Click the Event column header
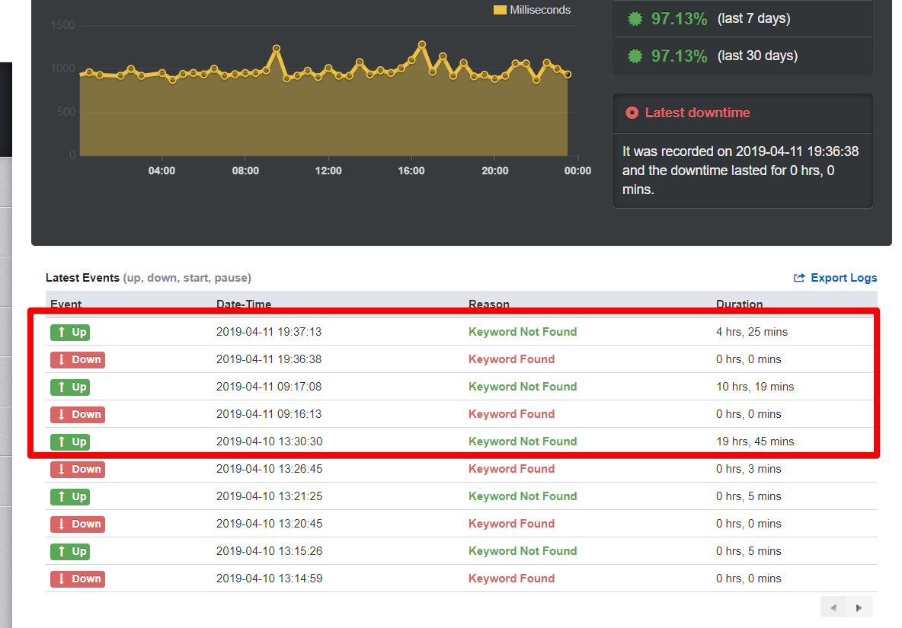 click(66, 304)
